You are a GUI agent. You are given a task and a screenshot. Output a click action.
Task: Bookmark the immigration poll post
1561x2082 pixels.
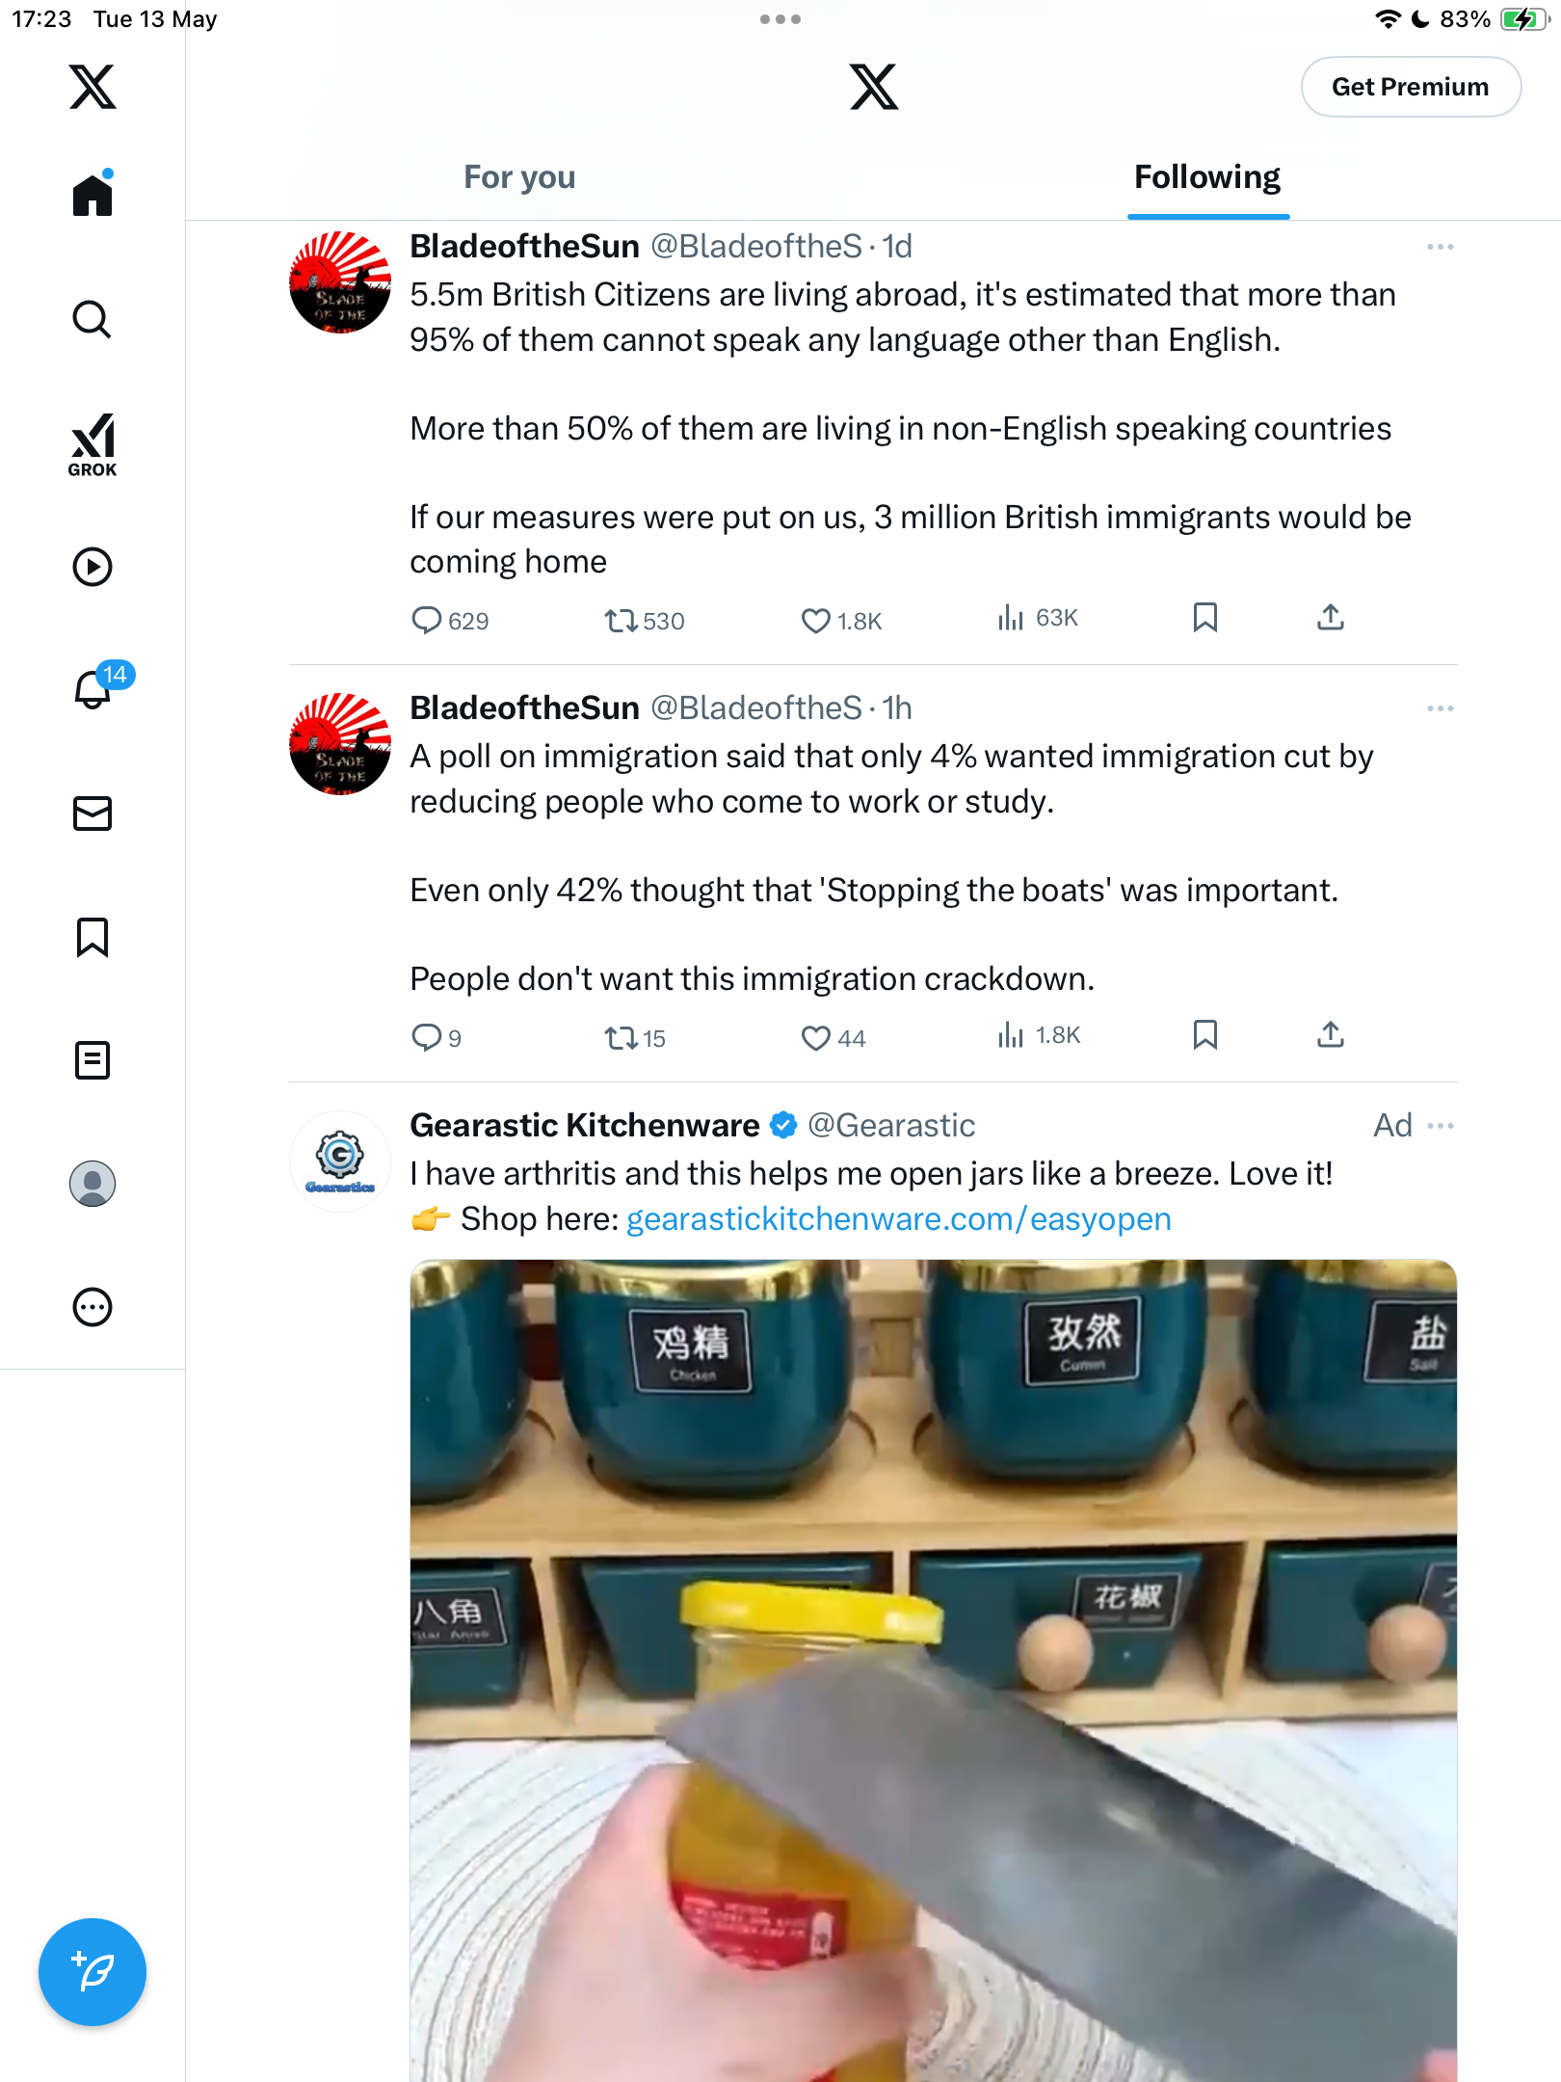(1204, 1036)
